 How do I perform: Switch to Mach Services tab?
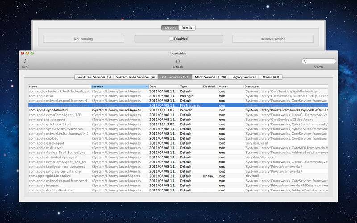point(211,77)
